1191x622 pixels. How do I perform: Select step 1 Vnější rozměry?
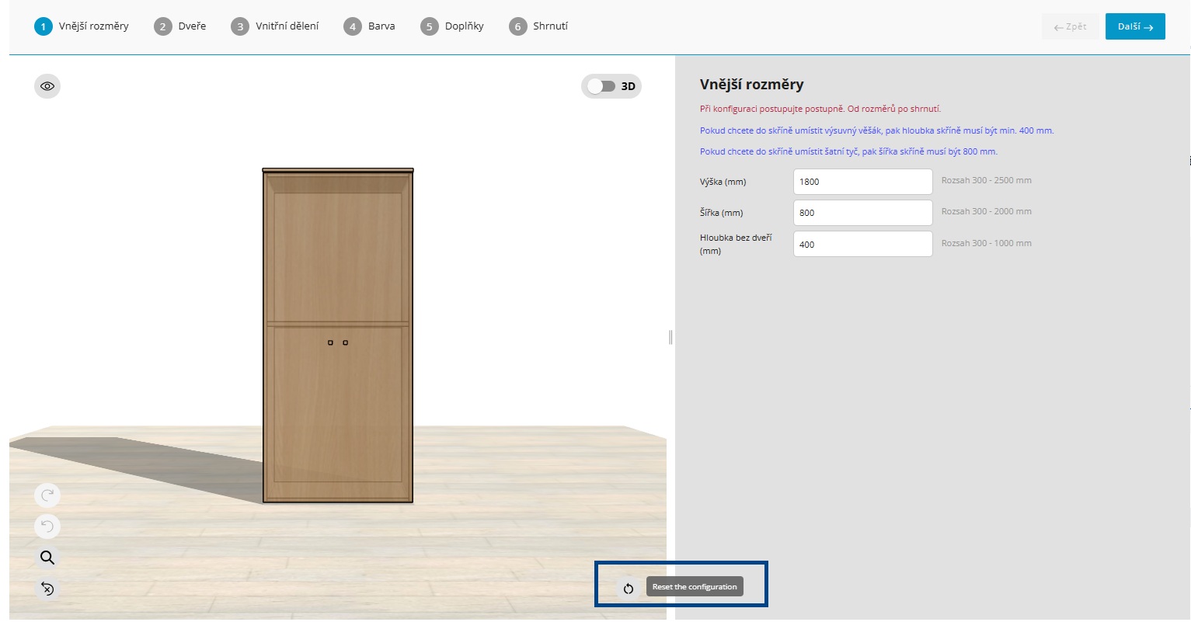click(82, 26)
